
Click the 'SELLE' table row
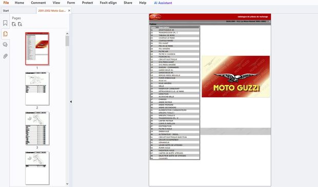(175, 86)
